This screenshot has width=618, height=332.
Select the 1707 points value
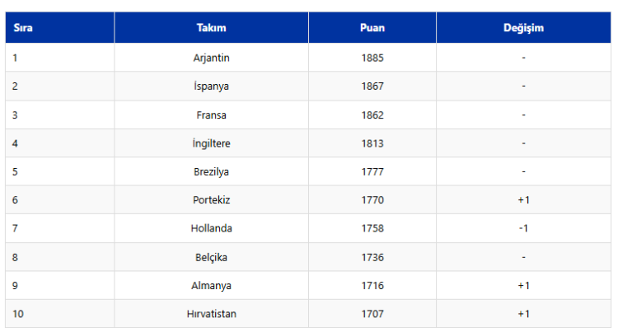[x=372, y=314]
